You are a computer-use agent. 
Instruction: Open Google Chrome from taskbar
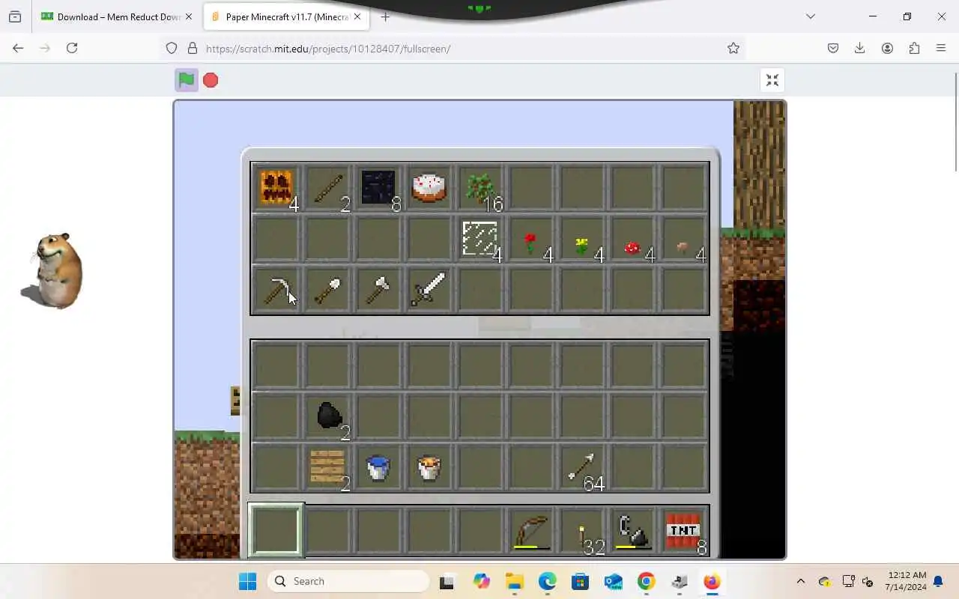click(x=646, y=581)
